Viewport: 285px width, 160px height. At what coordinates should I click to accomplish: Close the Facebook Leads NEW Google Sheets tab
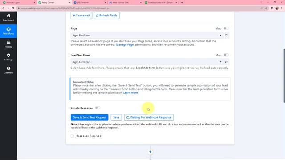176,3
